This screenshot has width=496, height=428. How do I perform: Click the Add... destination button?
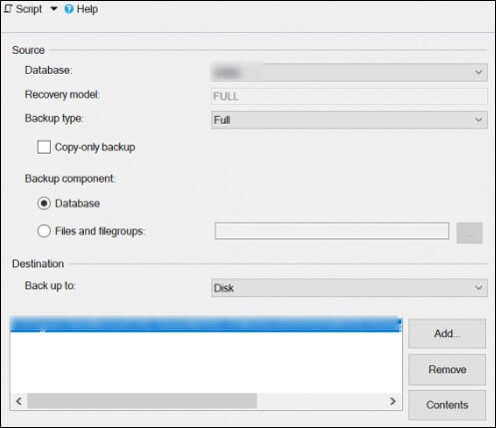pos(447,333)
